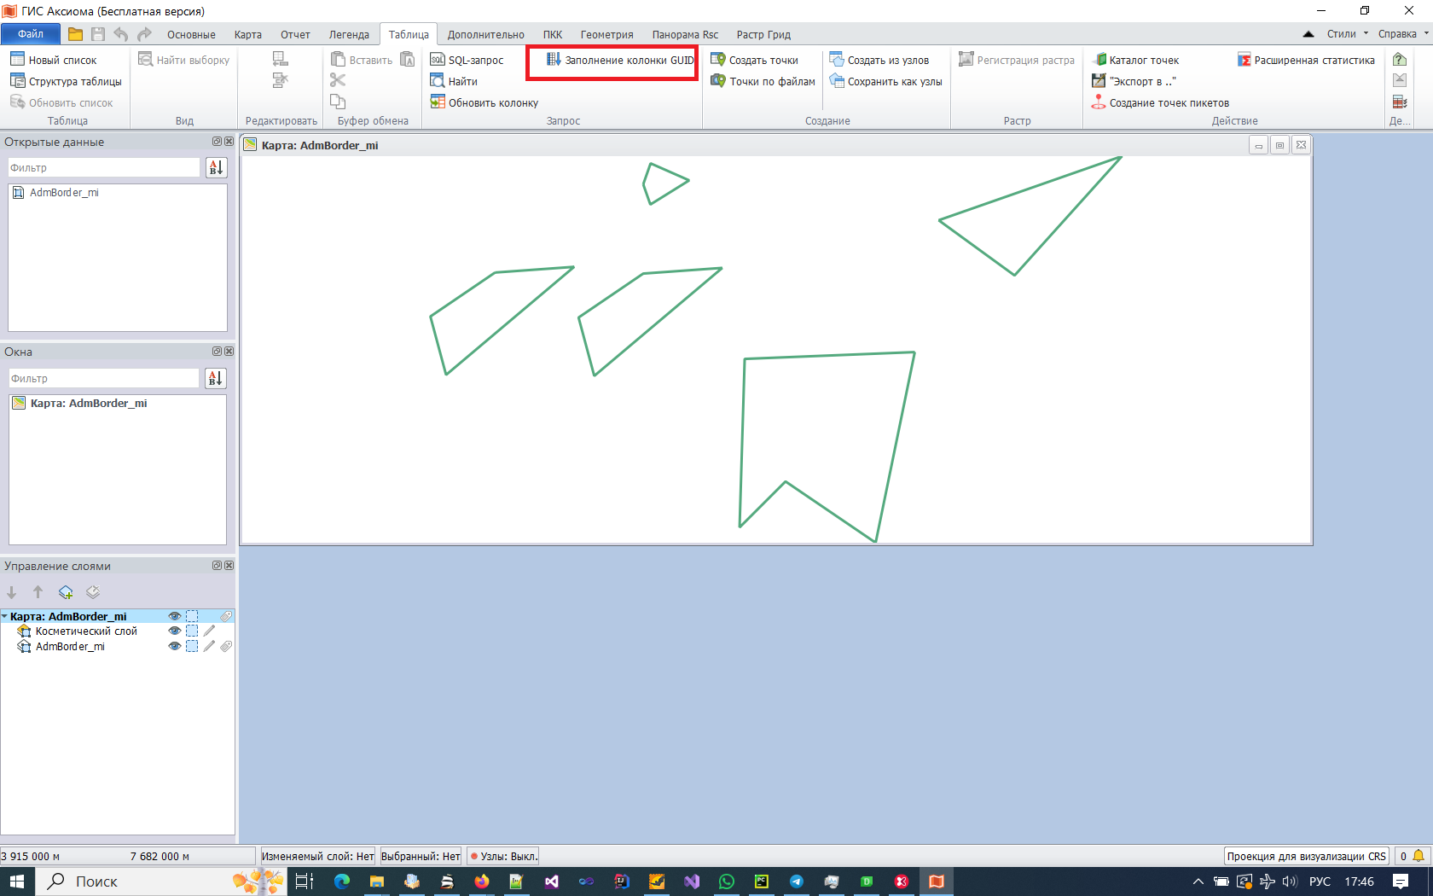
Task: Click Заполнение колонки GUID button
Action: (x=620, y=60)
